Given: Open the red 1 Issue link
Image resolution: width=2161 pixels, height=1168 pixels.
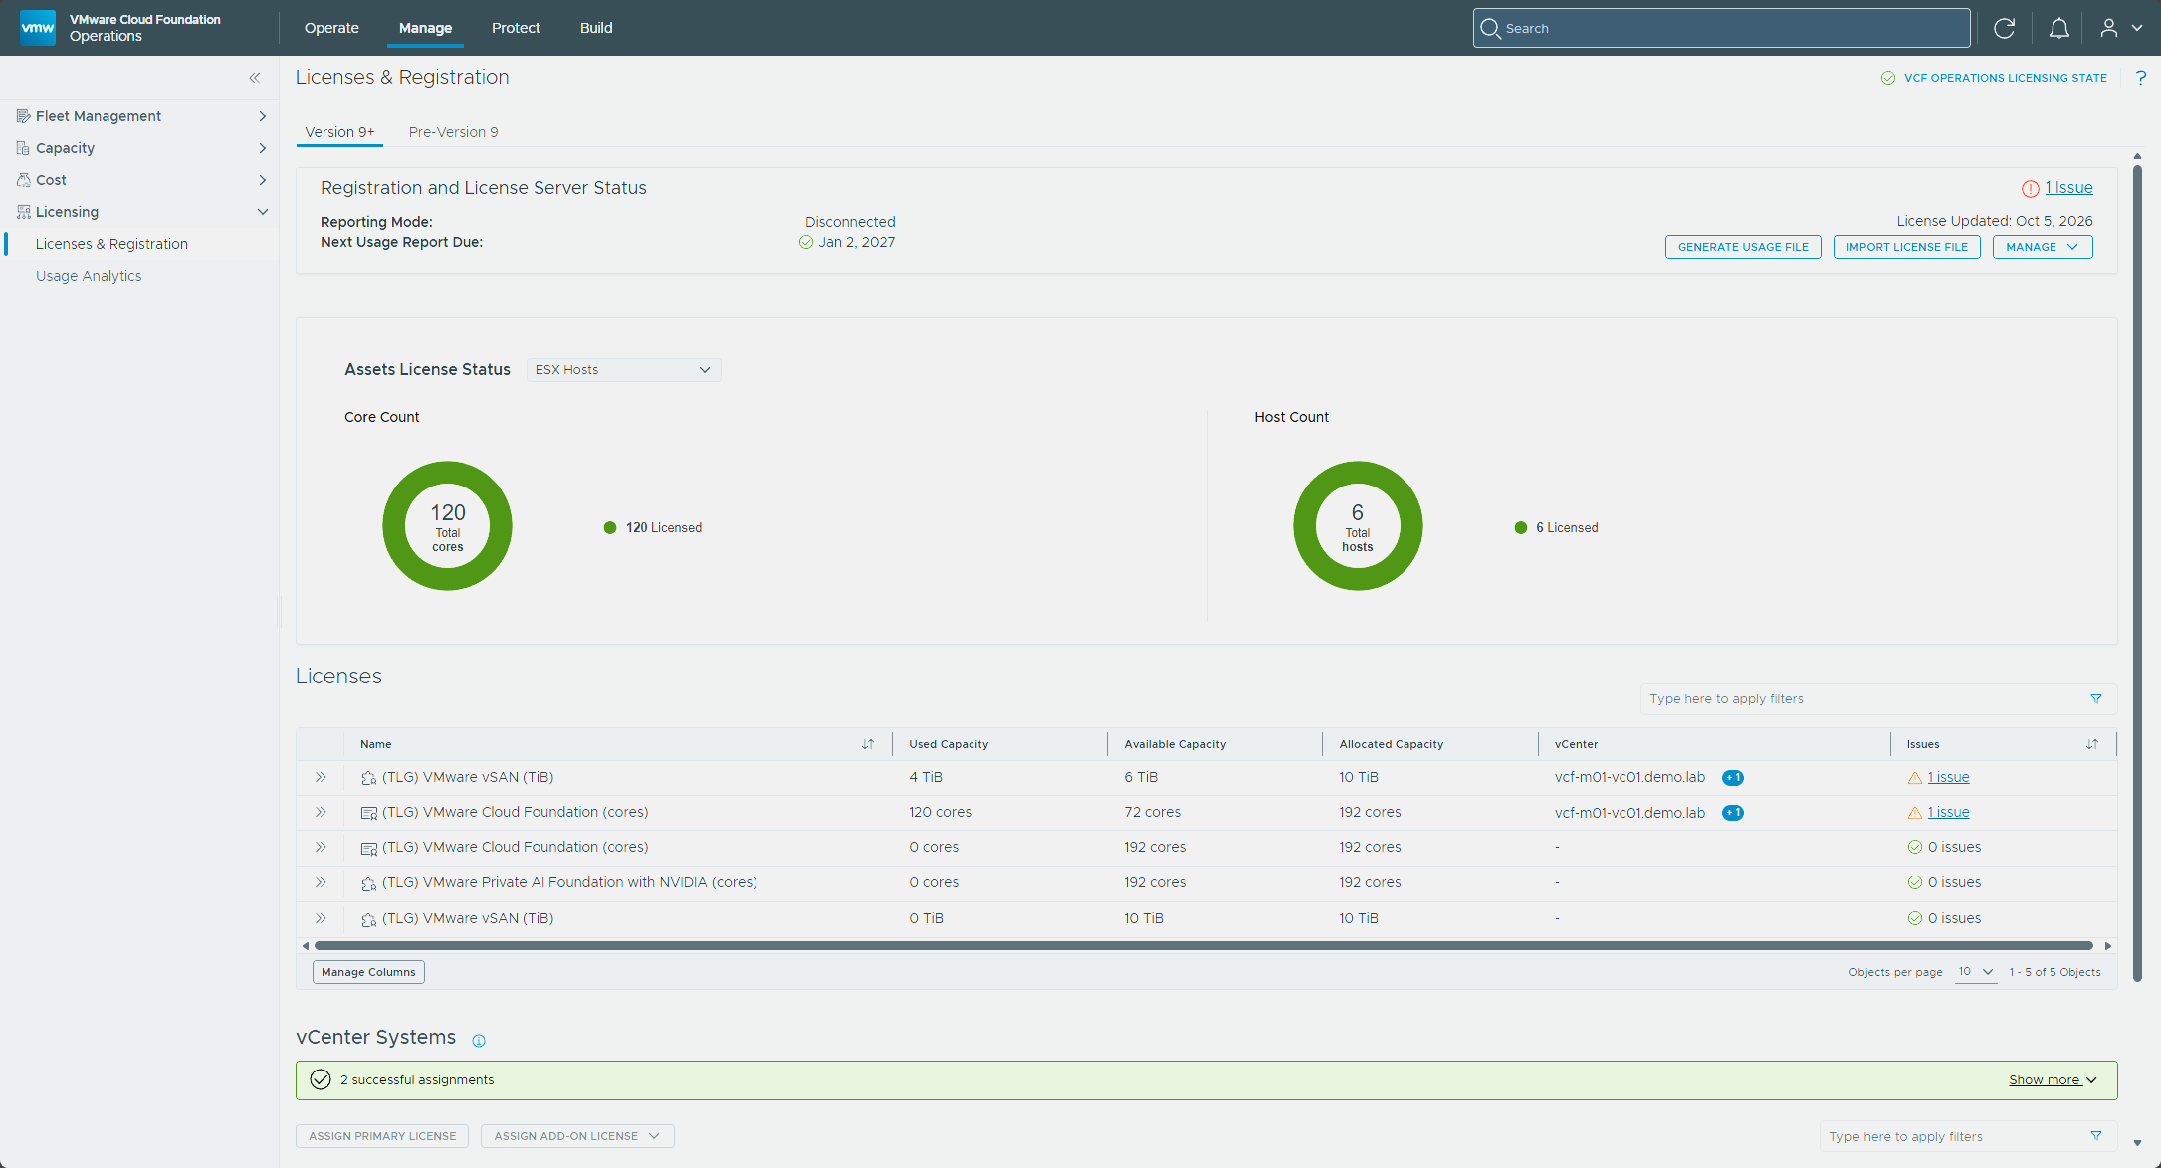Looking at the screenshot, I should tap(2068, 188).
